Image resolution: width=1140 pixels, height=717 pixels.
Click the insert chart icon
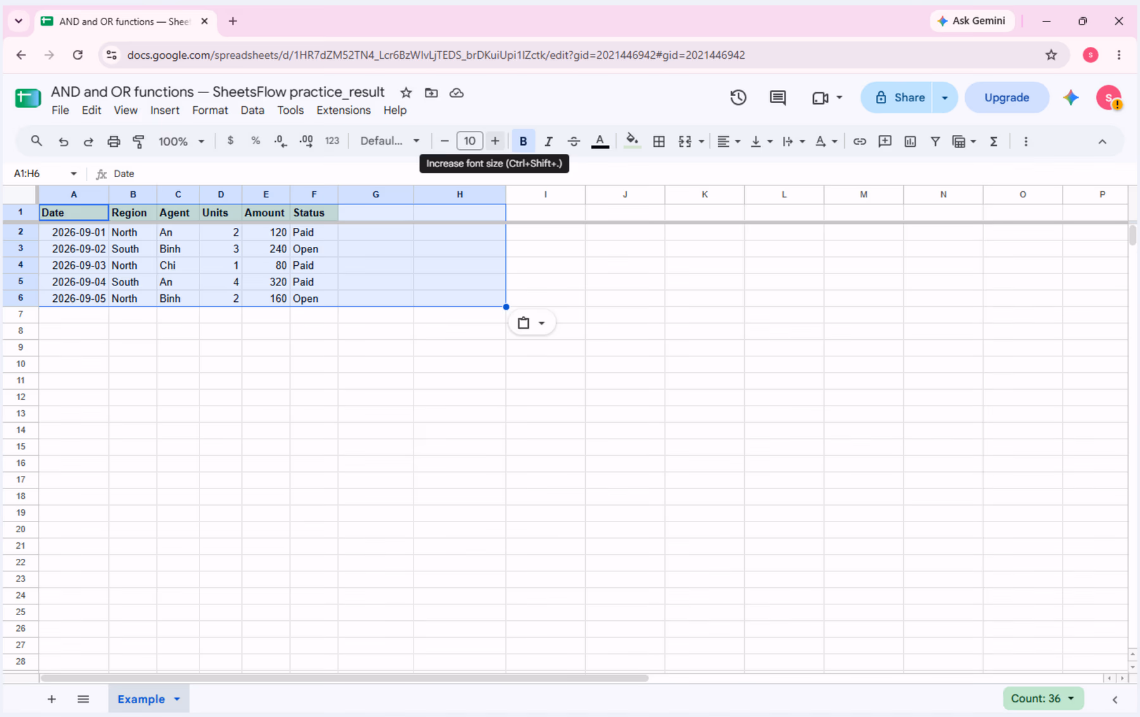[x=910, y=141]
